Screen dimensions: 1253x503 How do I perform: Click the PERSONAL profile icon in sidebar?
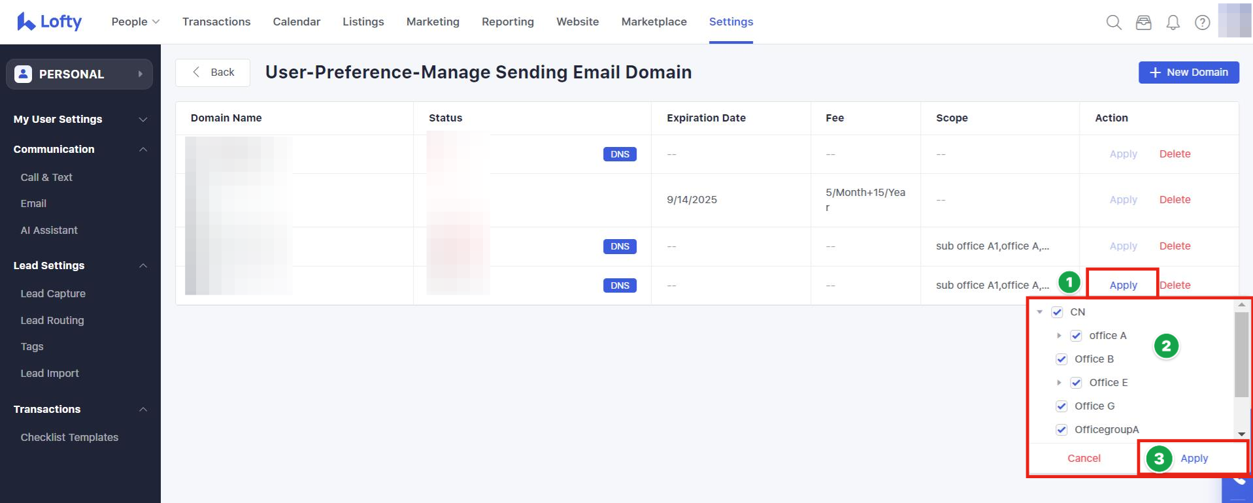click(x=24, y=74)
